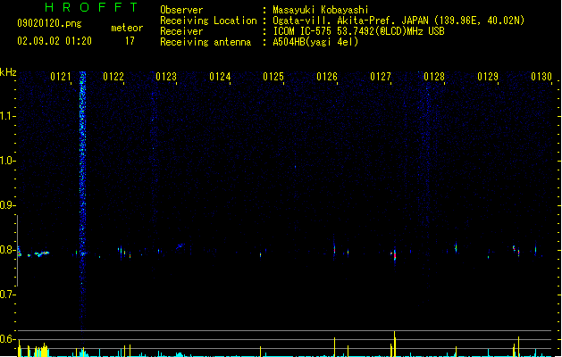
Task: Click time marker 0127
Action: [381, 77]
